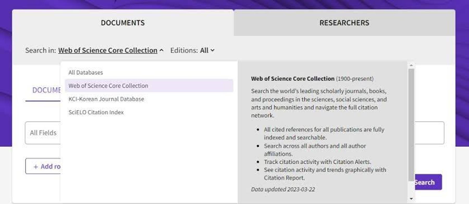
Task: Click the purple Search button
Action: click(428, 182)
